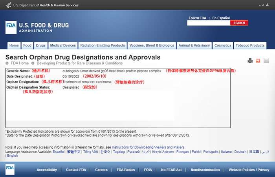Image resolution: width=275 pixels, height=177 pixels.
Task: Switch to Vaccines, Blood & Biologics tab
Action: pos(152,45)
